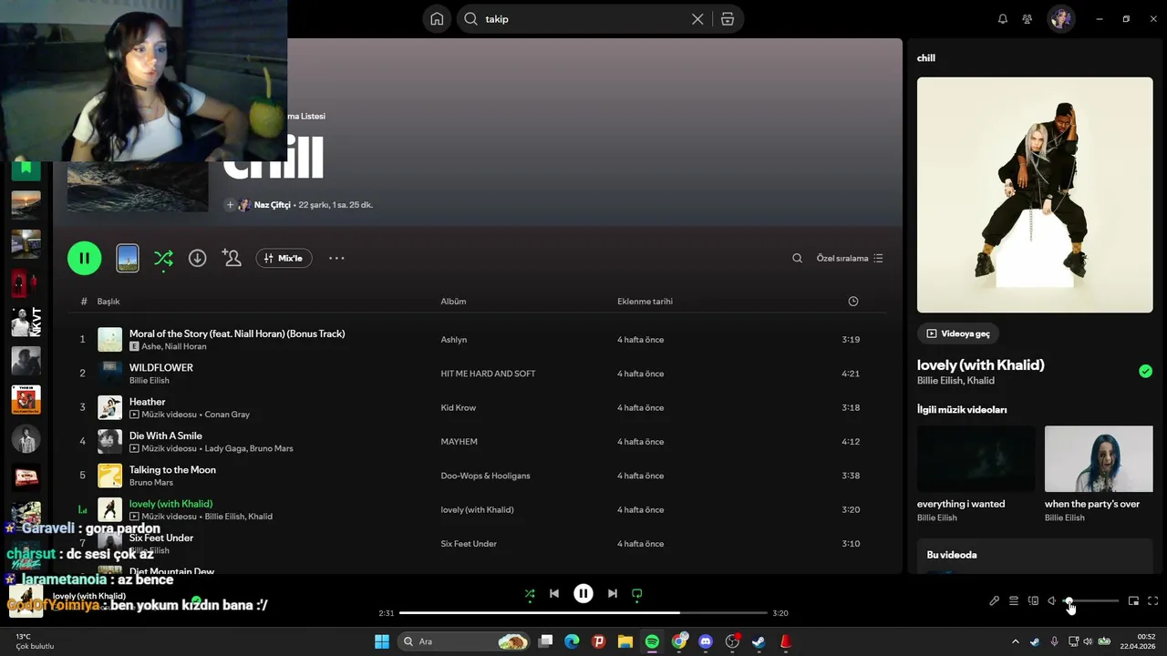Open the HIT ME HARD AND SOFT album
This screenshot has height=656, width=1167.
tap(488, 374)
